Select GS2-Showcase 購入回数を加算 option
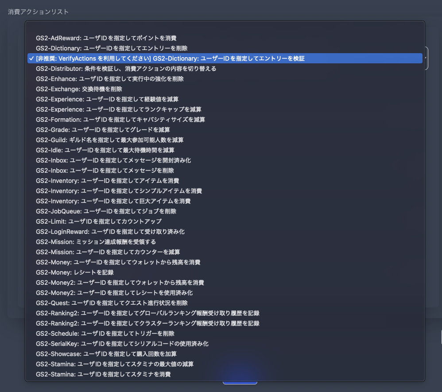The height and width of the screenshot is (392, 442). pyautogui.click(x=225, y=354)
